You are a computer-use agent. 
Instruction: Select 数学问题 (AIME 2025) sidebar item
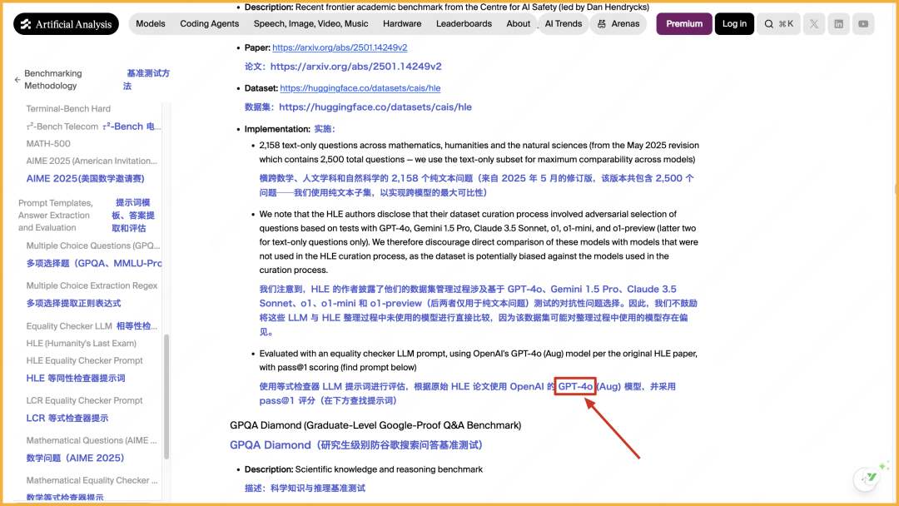point(75,458)
